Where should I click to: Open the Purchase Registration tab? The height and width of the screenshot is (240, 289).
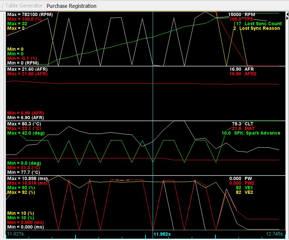pyautogui.click(x=71, y=6)
